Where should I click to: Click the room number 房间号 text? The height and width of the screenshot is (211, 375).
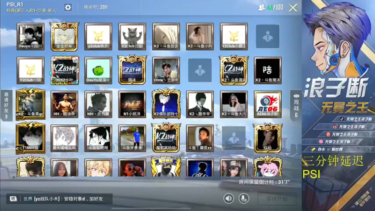(x=96, y=8)
